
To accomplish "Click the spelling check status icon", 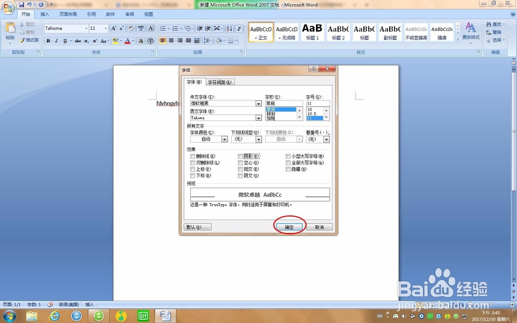I will tap(50, 304).
